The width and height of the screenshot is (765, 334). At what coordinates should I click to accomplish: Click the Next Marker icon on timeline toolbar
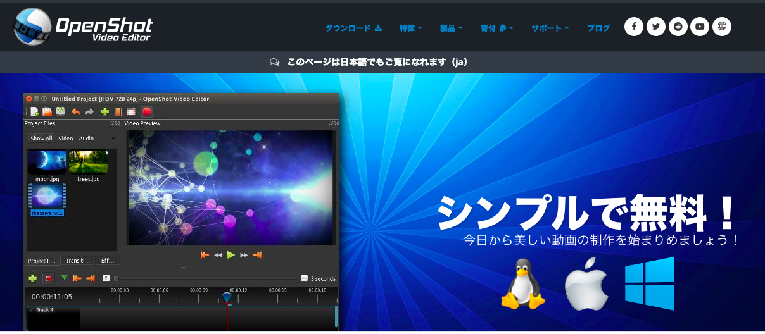point(90,278)
